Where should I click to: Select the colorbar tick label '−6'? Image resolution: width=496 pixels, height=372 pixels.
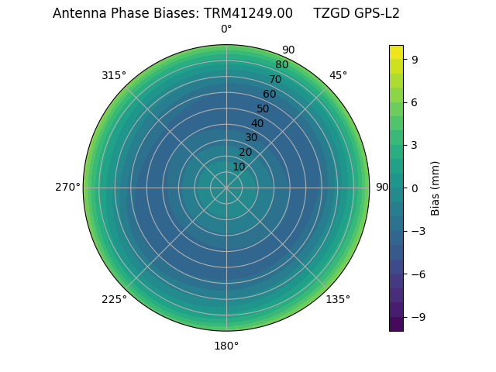click(418, 274)
